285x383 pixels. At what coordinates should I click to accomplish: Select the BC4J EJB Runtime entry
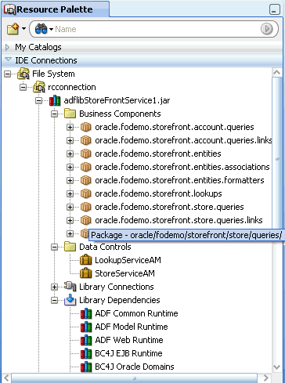click(128, 353)
